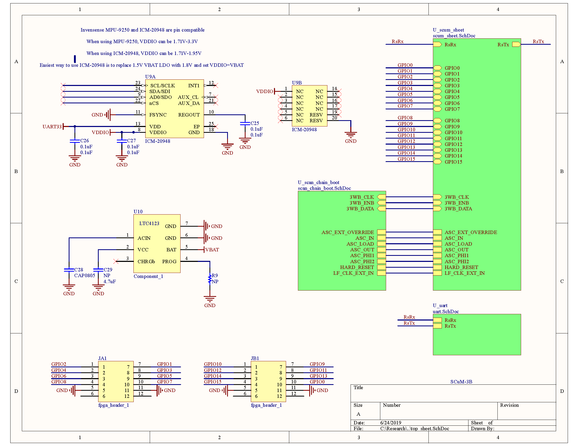Click 'GPIO0' net label at JB1 pin 10
579x447 pixels.
[x=317, y=382]
